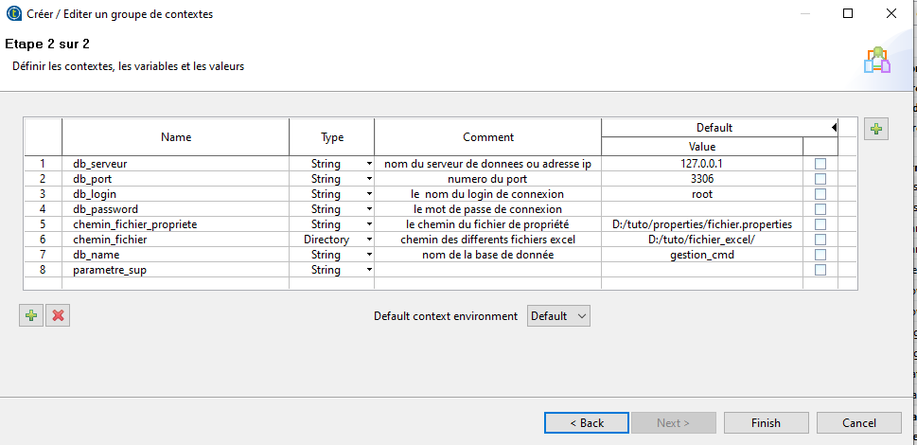Click the empty Comment cell for parametre_sup
Image resolution: width=917 pixels, height=445 pixels.
[488, 270]
